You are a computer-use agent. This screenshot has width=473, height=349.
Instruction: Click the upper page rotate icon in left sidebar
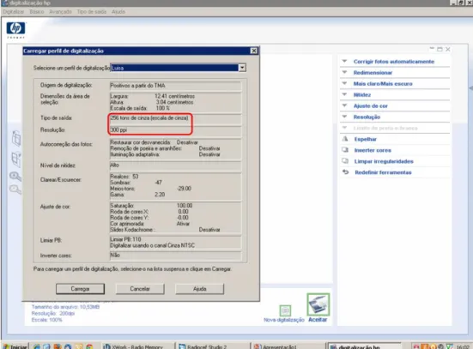point(16,138)
